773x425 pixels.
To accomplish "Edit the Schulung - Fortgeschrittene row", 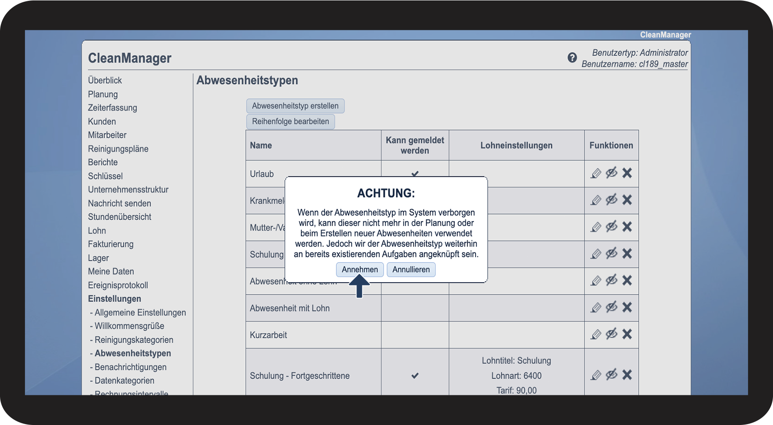I will coord(596,375).
